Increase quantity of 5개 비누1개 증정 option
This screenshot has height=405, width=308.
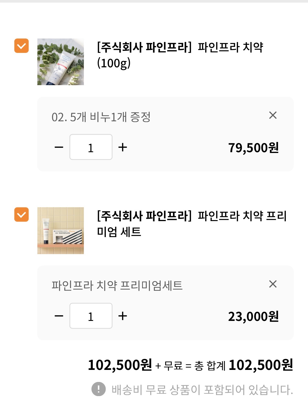(123, 147)
